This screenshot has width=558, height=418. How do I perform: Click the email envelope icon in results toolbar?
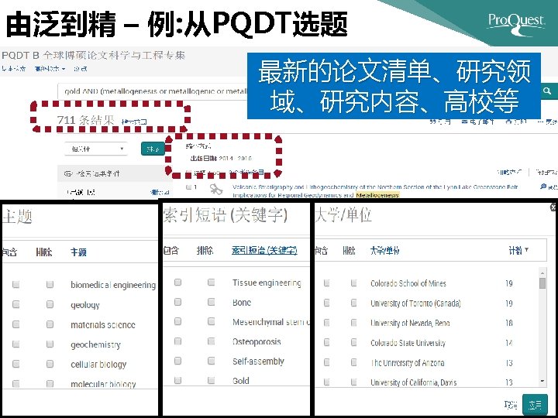pyautogui.click(x=464, y=122)
